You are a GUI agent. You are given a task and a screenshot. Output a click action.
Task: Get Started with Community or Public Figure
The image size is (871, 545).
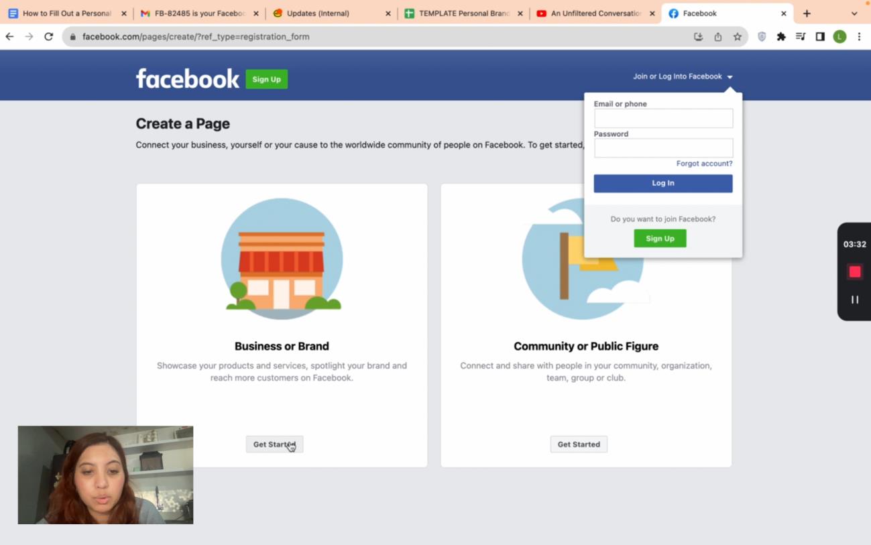click(x=579, y=444)
